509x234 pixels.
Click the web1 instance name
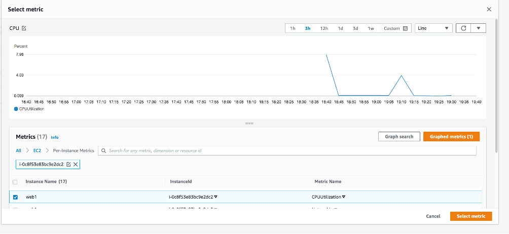(x=30, y=197)
